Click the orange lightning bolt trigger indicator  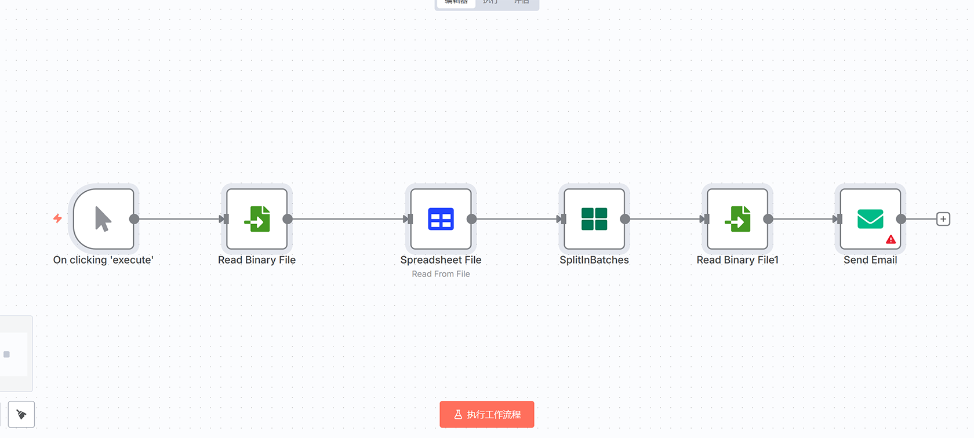pos(57,218)
